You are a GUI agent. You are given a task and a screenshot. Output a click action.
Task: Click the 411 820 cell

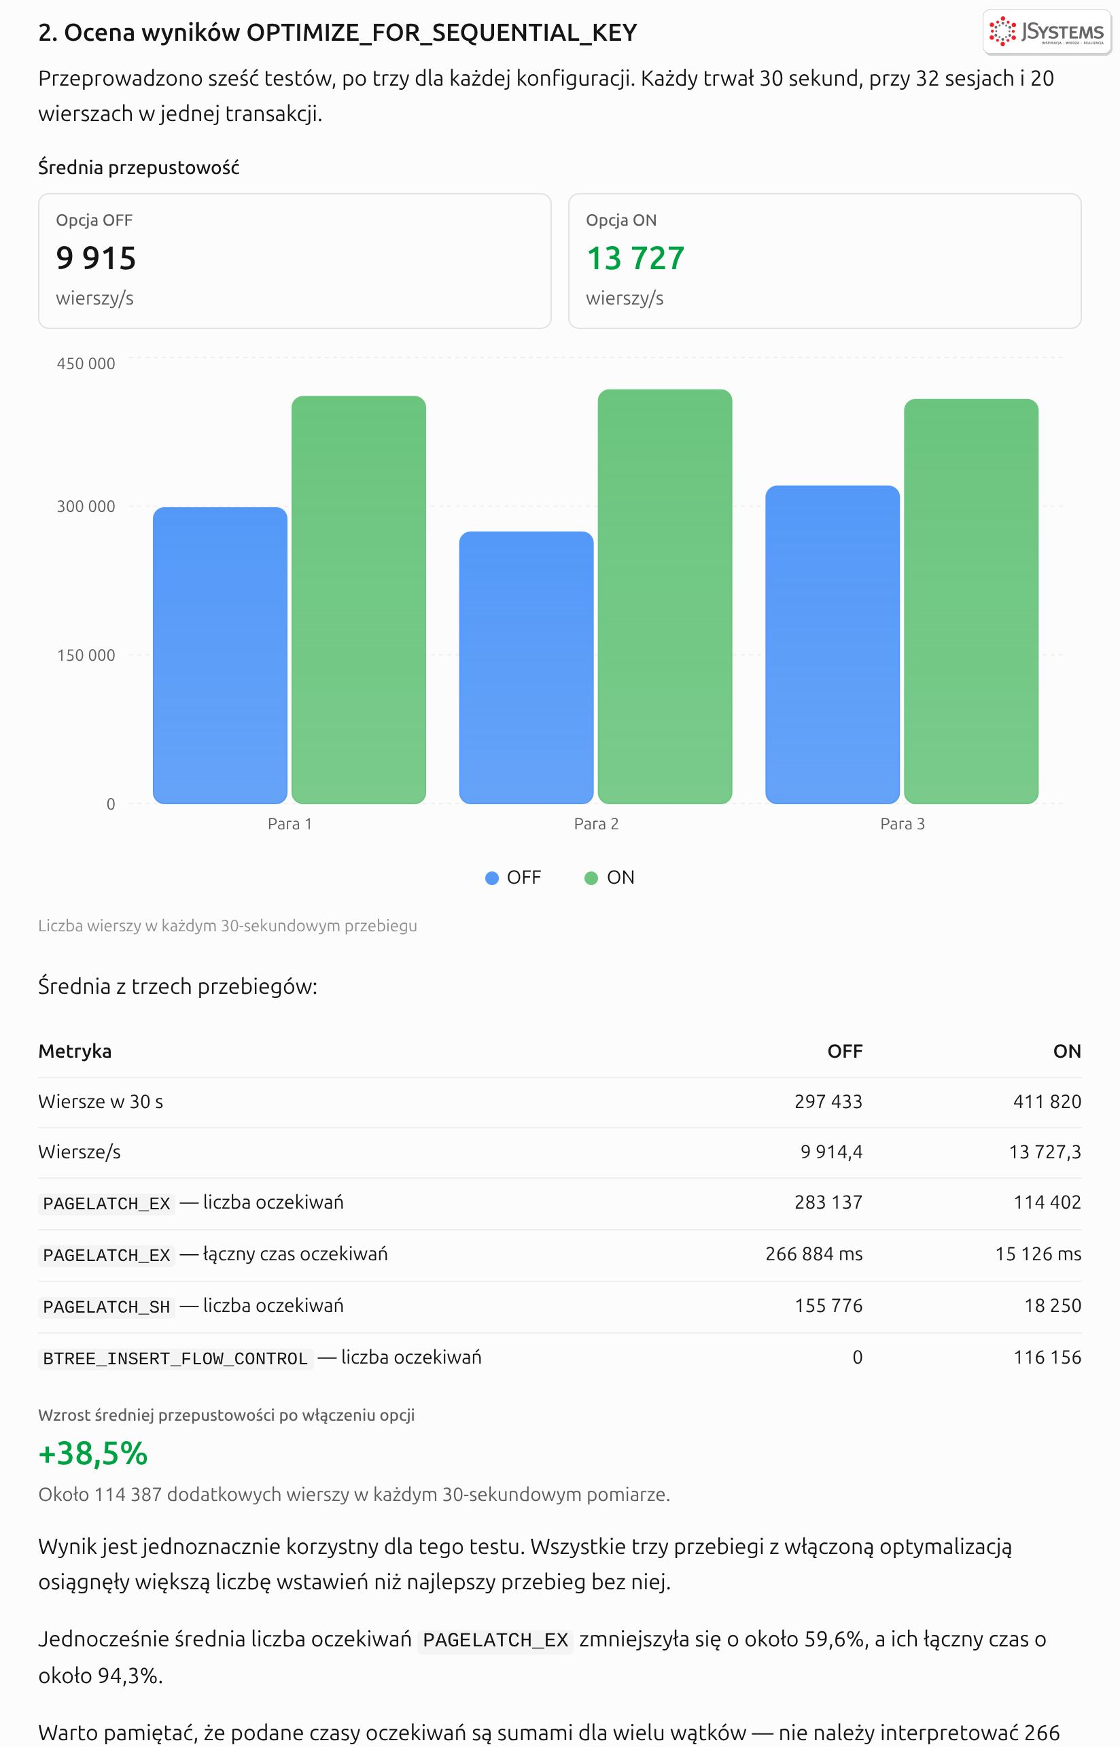[x=1047, y=1101]
